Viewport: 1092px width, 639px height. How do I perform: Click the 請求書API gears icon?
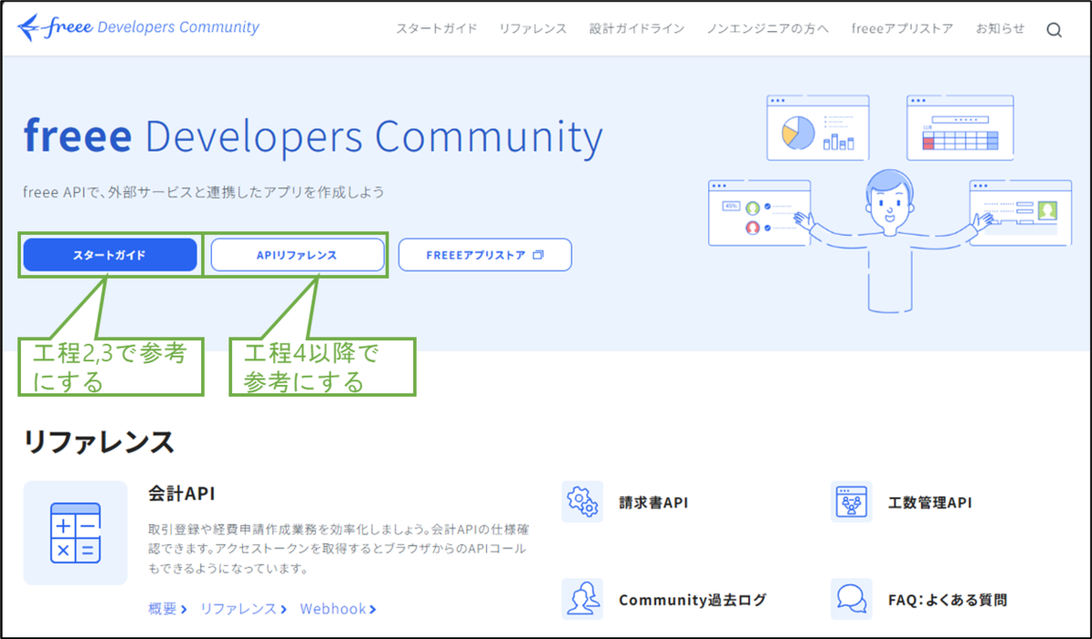click(x=582, y=502)
